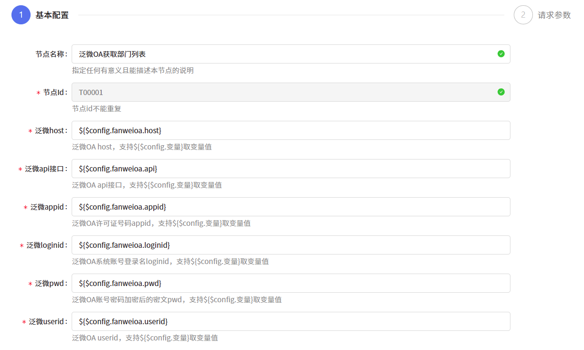Focus the 泛微api接口 input field

point(287,169)
